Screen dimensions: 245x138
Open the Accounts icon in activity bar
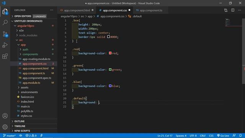coord(5,116)
